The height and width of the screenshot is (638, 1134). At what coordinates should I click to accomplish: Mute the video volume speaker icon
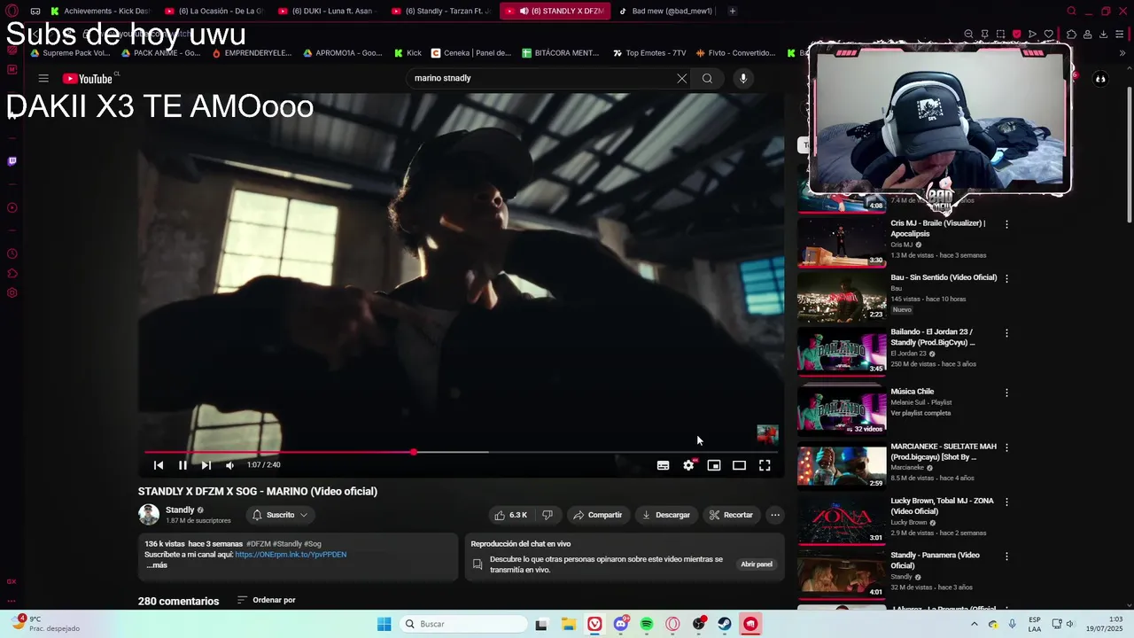(230, 465)
